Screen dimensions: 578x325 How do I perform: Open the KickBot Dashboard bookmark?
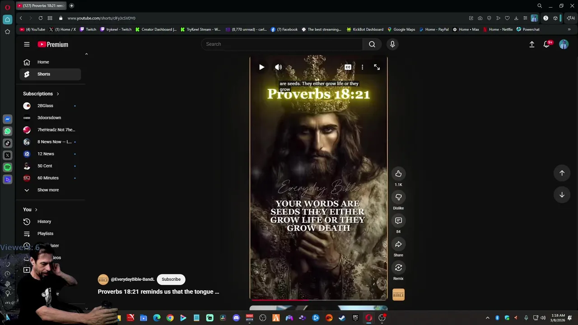pyautogui.click(x=365, y=29)
